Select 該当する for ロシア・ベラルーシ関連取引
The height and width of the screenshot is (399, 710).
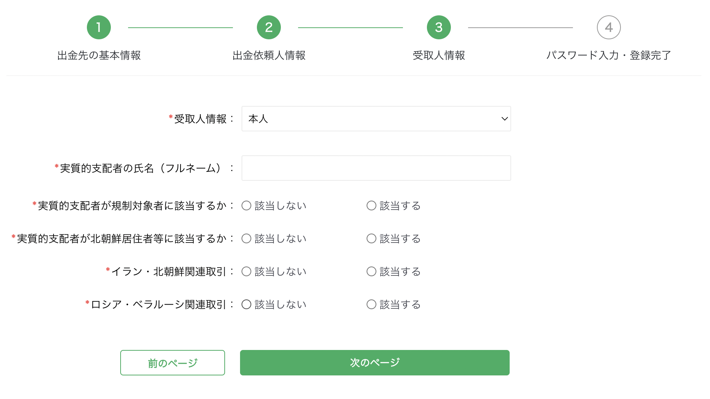[371, 304]
